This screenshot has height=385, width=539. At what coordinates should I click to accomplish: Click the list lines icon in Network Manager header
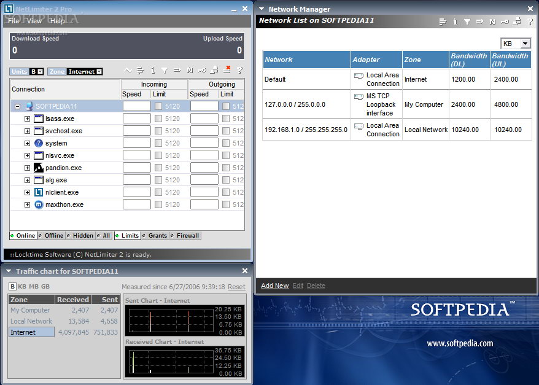443,22
